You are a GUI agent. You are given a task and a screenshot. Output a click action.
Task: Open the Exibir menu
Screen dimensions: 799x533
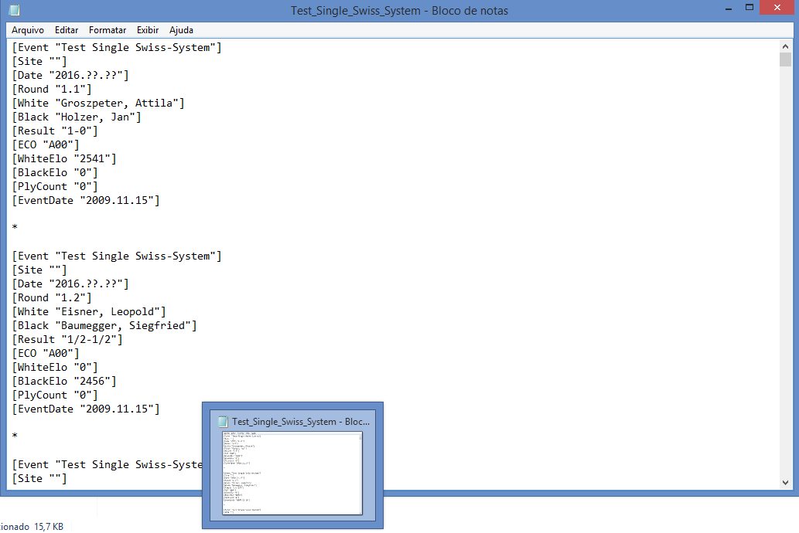(x=148, y=30)
